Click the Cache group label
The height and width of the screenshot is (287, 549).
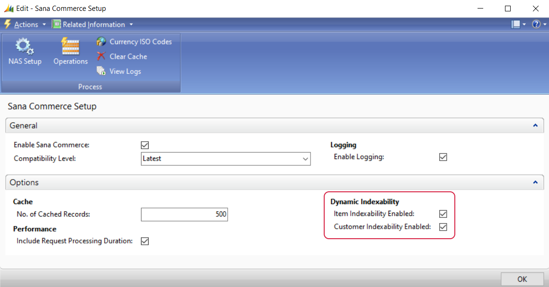tap(23, 201)
